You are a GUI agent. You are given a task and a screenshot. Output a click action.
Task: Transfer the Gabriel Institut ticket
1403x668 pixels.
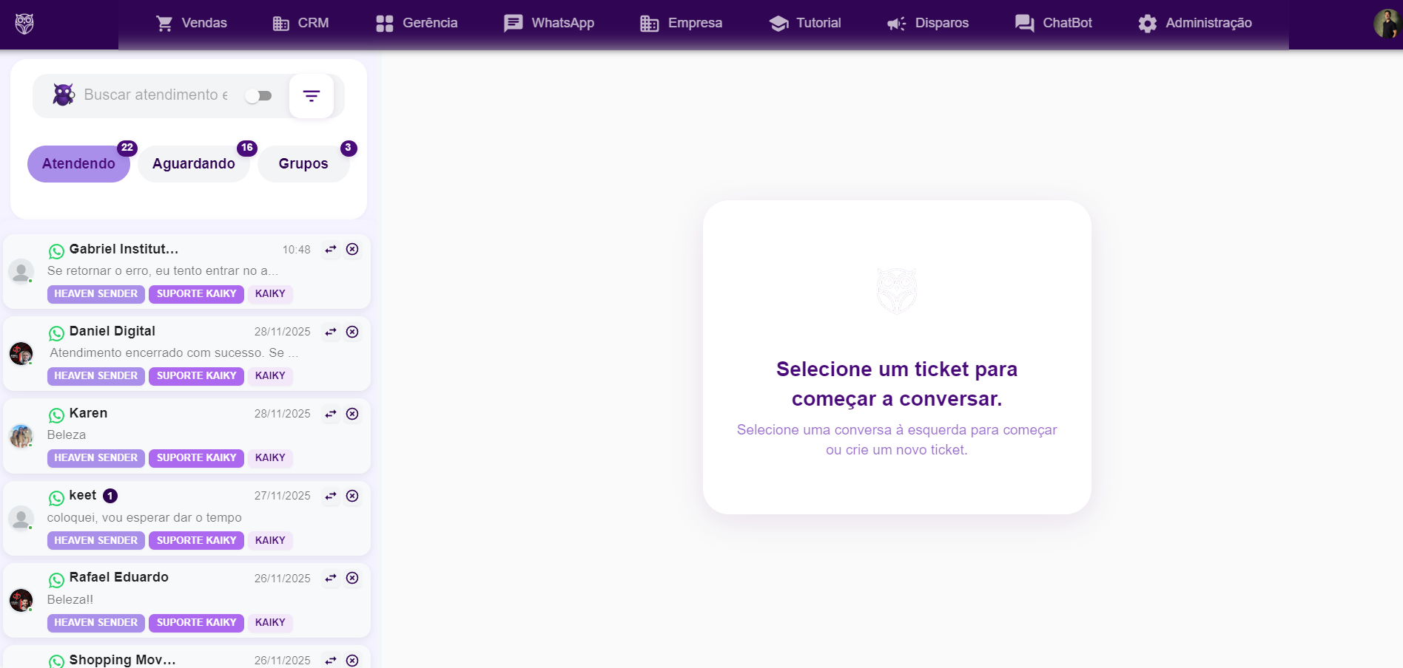click(x=331, y=250)
